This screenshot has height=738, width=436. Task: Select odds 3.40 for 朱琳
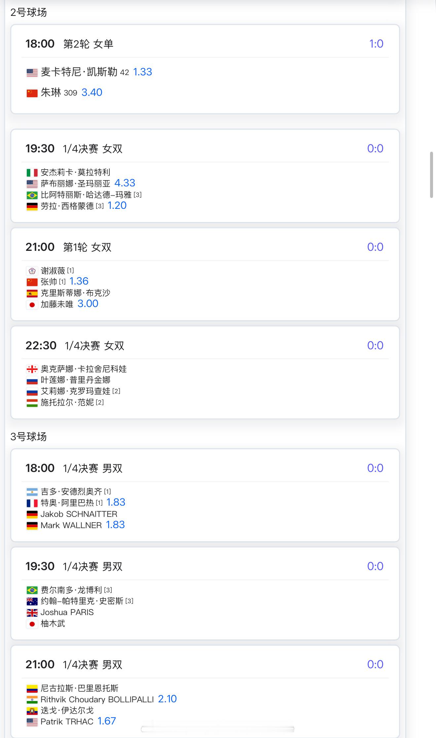pos(92,92)
